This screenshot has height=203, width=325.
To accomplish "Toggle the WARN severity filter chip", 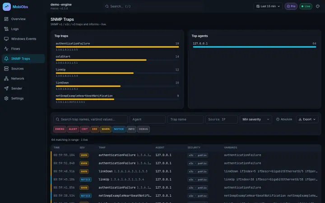I will tap(106, 129).
